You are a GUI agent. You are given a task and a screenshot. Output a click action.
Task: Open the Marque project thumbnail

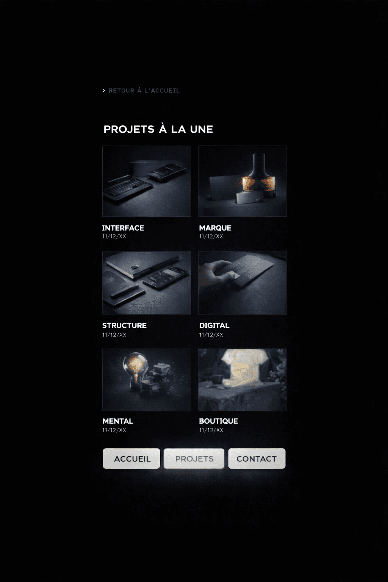tap(242, 181)
